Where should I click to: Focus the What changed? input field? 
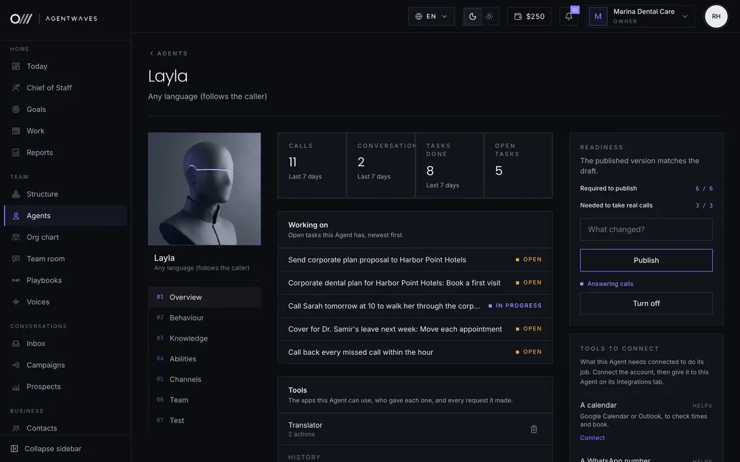click(x=646, y=230)
